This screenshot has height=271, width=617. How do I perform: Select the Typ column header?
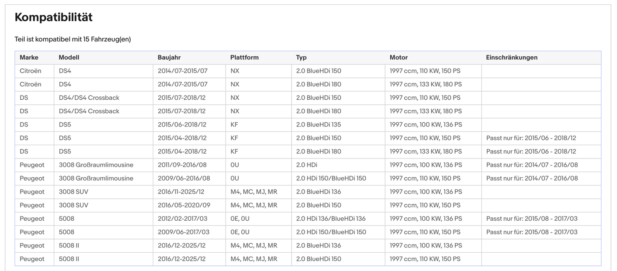301,58
